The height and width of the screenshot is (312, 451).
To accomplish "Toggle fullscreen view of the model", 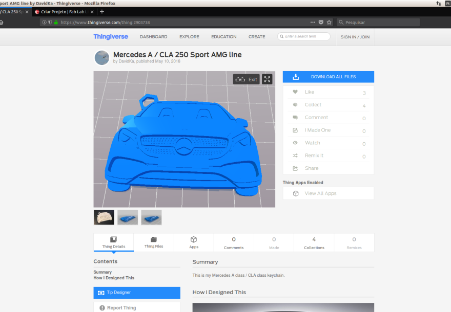I will (267, 79).
